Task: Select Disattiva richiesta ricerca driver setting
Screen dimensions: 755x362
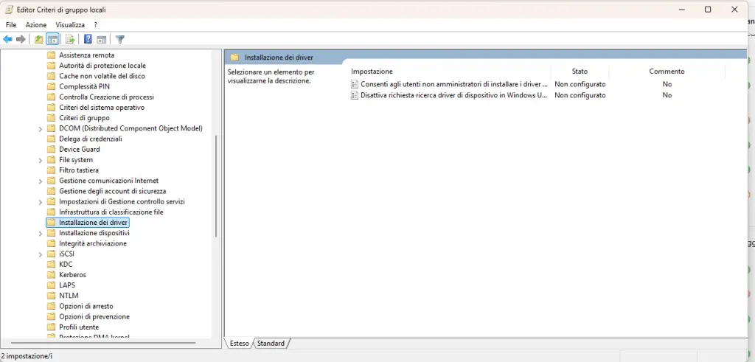Action: tap(454, 95)
